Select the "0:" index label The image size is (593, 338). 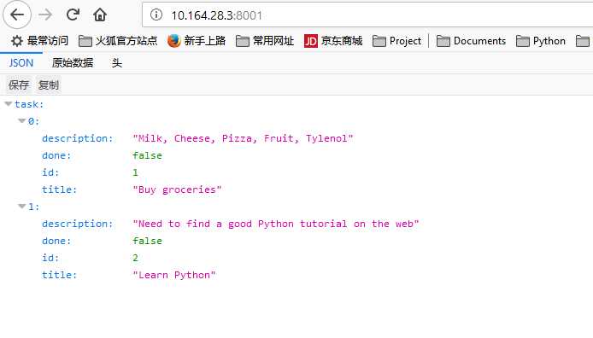[33, 121]
